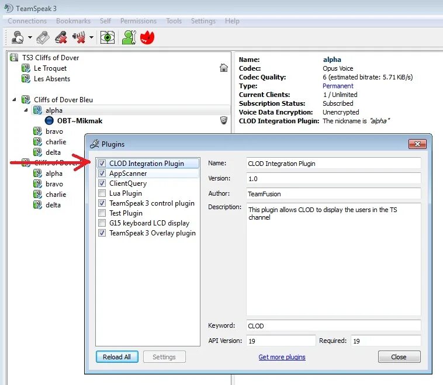
Task: Open the Help menu
Action: coord(232,21)
